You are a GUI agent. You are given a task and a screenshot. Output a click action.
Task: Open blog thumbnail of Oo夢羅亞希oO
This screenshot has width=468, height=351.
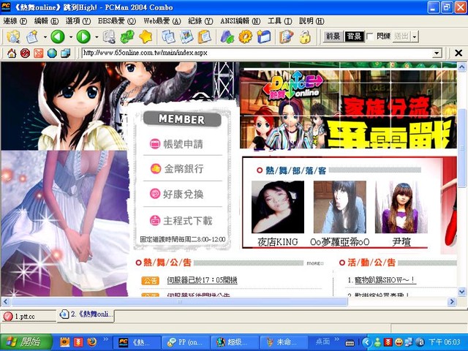click(x=339, y=207)
